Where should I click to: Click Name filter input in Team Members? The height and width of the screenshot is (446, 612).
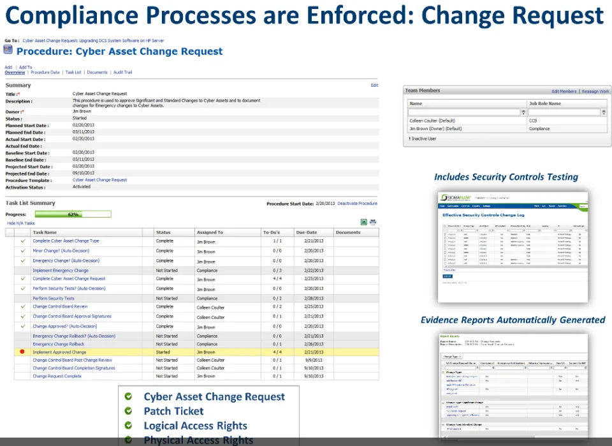(464, 112)
